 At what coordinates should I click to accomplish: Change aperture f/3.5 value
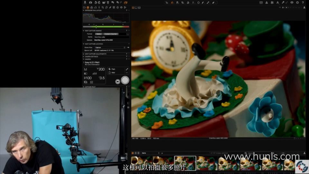point(102,78)
